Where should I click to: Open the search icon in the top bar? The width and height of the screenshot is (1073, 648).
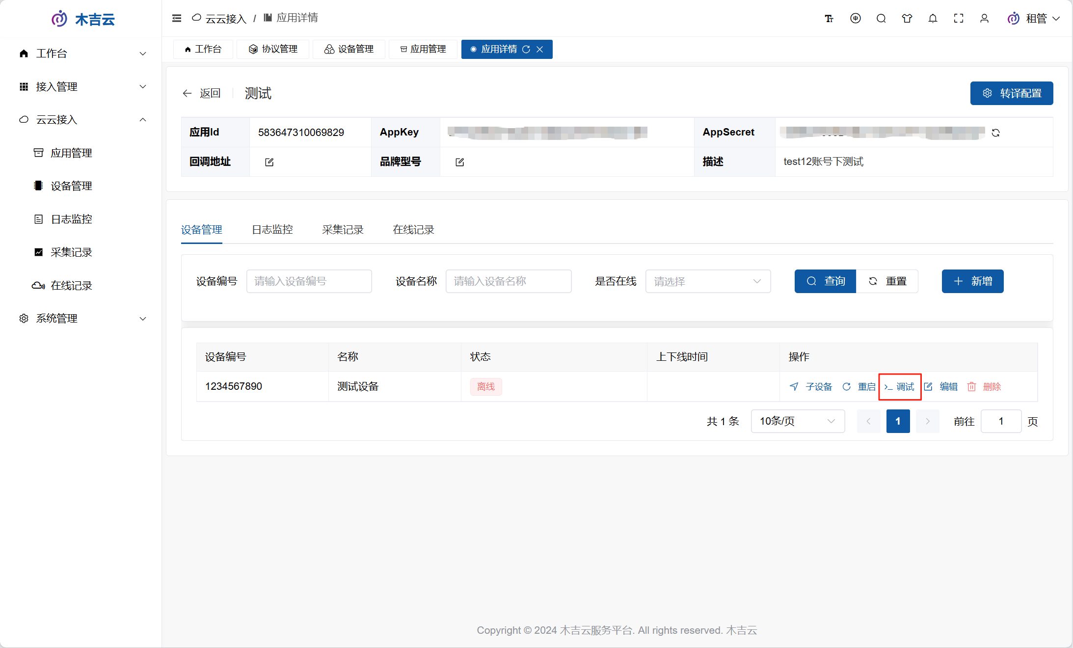coord(881,18)
